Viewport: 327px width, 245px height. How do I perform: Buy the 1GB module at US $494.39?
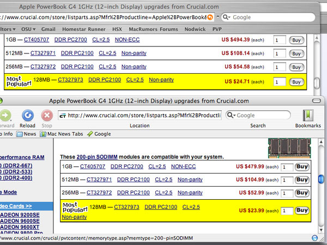[x=296, y=40]
